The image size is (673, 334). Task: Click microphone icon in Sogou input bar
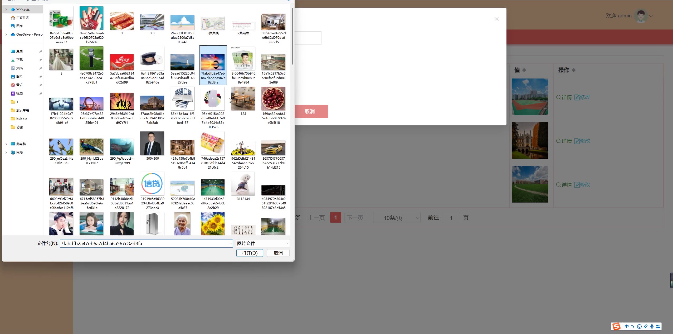tap(652, 327)
